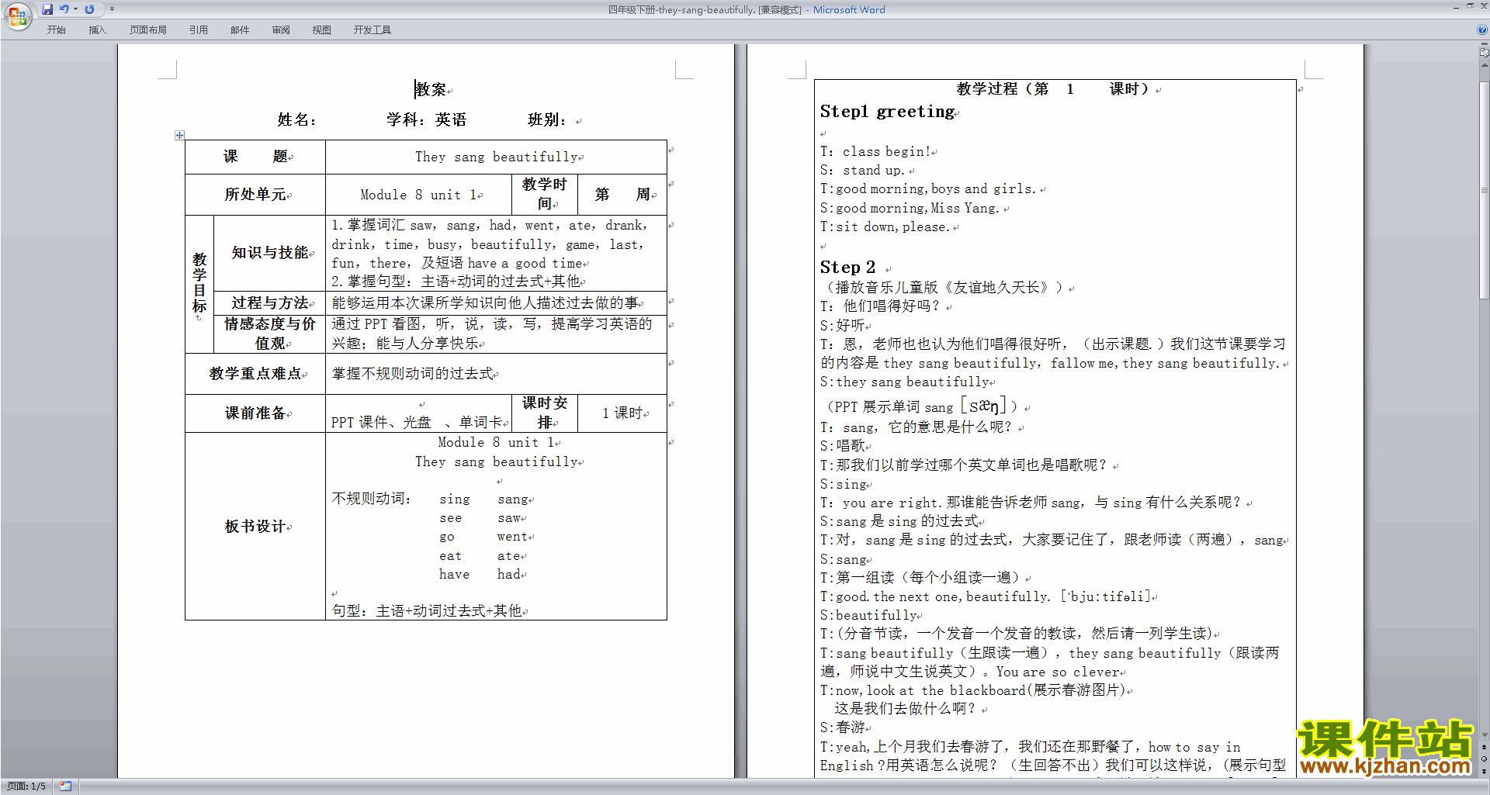This screenshot has height=795, width=1490.
Task: Open Select Browse Object button
Action: [x=1484, y=759]
